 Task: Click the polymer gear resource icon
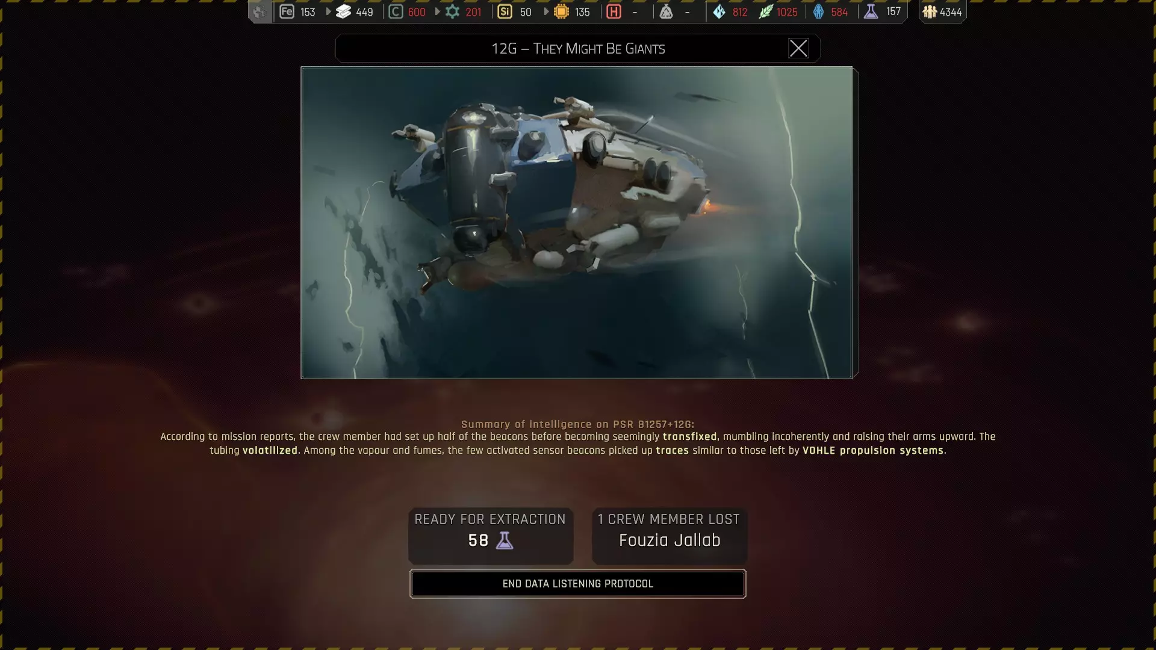[452, 12]
